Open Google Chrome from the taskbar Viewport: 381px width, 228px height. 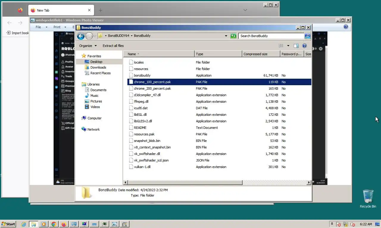point(54,224)
